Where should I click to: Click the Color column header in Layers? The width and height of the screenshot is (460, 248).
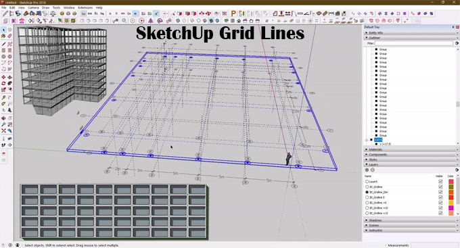pos(451,176)
